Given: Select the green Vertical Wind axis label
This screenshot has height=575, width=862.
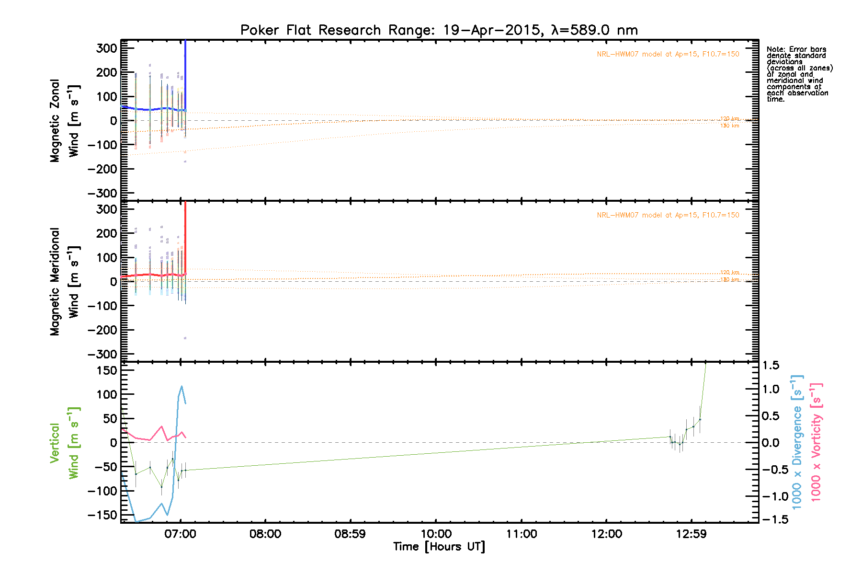Looking at the screenshot, I should coord(64,443).
